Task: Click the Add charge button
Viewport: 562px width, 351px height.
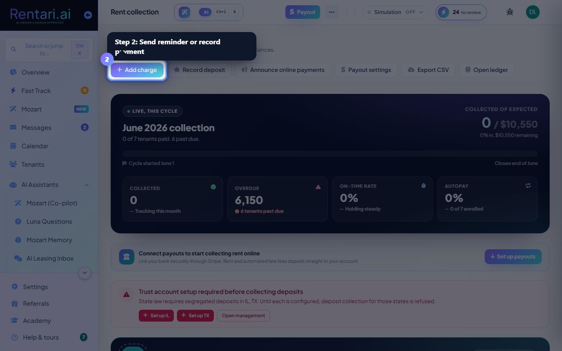Action: 137,70
